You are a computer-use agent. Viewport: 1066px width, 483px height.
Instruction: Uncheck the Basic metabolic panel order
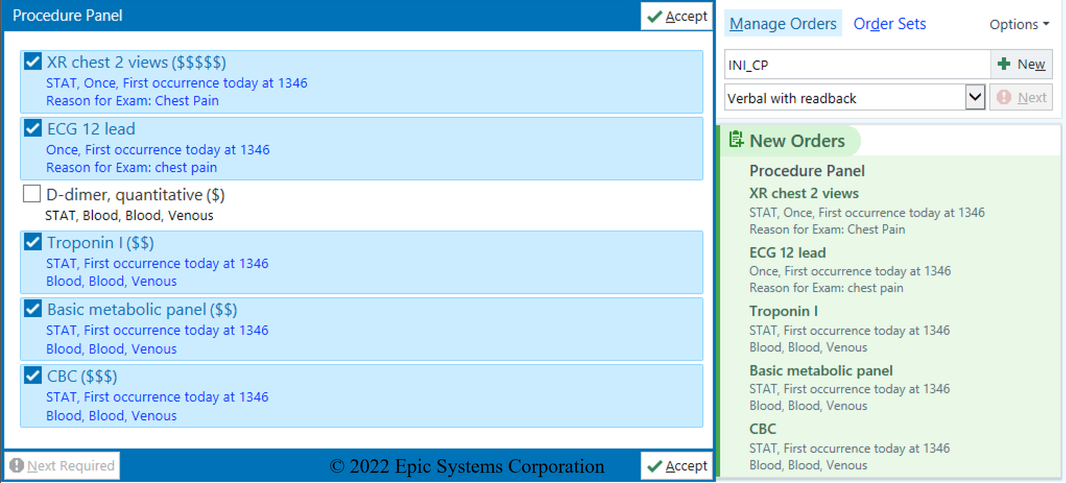click(x=33, y=309)
